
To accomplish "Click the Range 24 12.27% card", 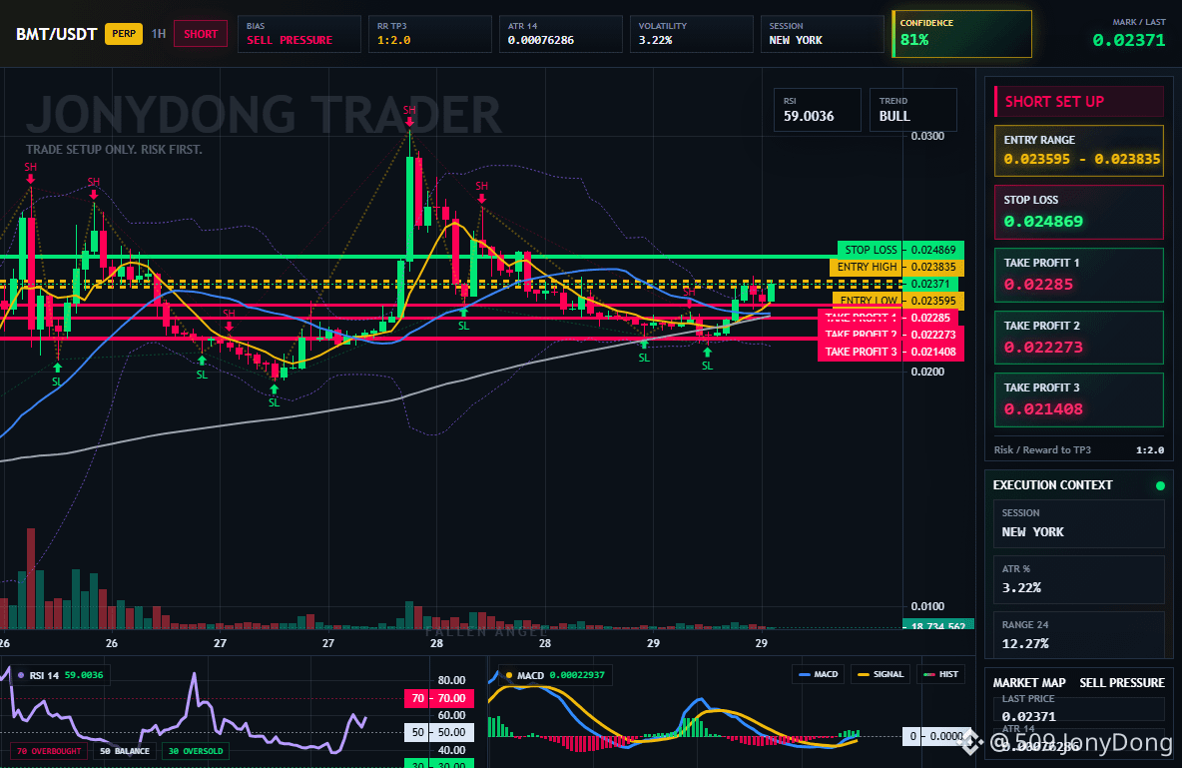I will click(1079, 635).
